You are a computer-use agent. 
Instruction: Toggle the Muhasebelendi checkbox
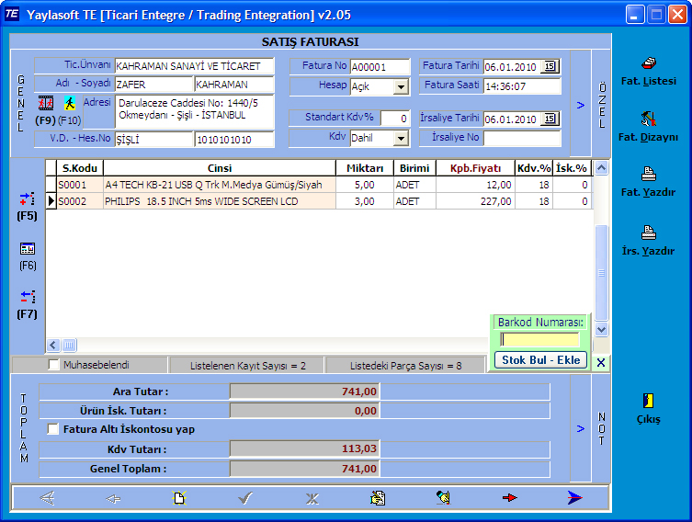pyautogui.click(x=54, y=365)
